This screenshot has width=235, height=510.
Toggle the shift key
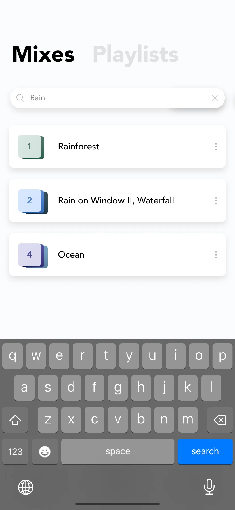click(x=15, y=420)
